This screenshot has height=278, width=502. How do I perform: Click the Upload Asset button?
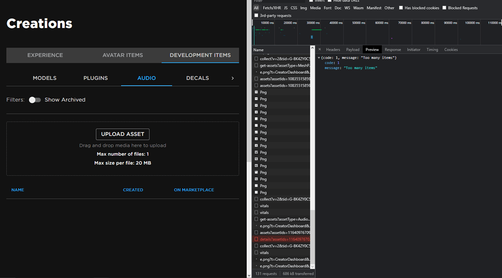coord(123,134)
